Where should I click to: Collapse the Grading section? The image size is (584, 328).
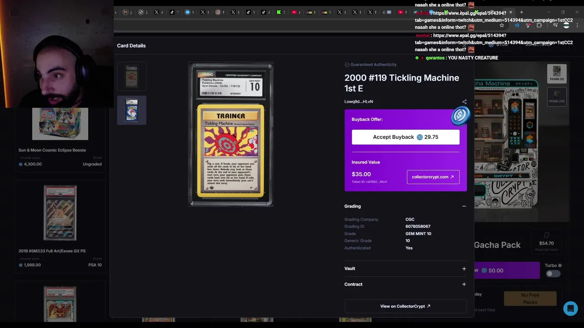[x=464, y=206]
